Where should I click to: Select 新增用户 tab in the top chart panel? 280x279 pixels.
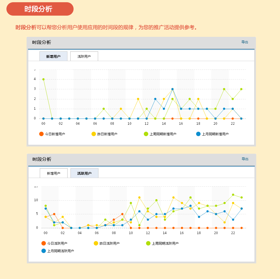(x=53, y=56)
